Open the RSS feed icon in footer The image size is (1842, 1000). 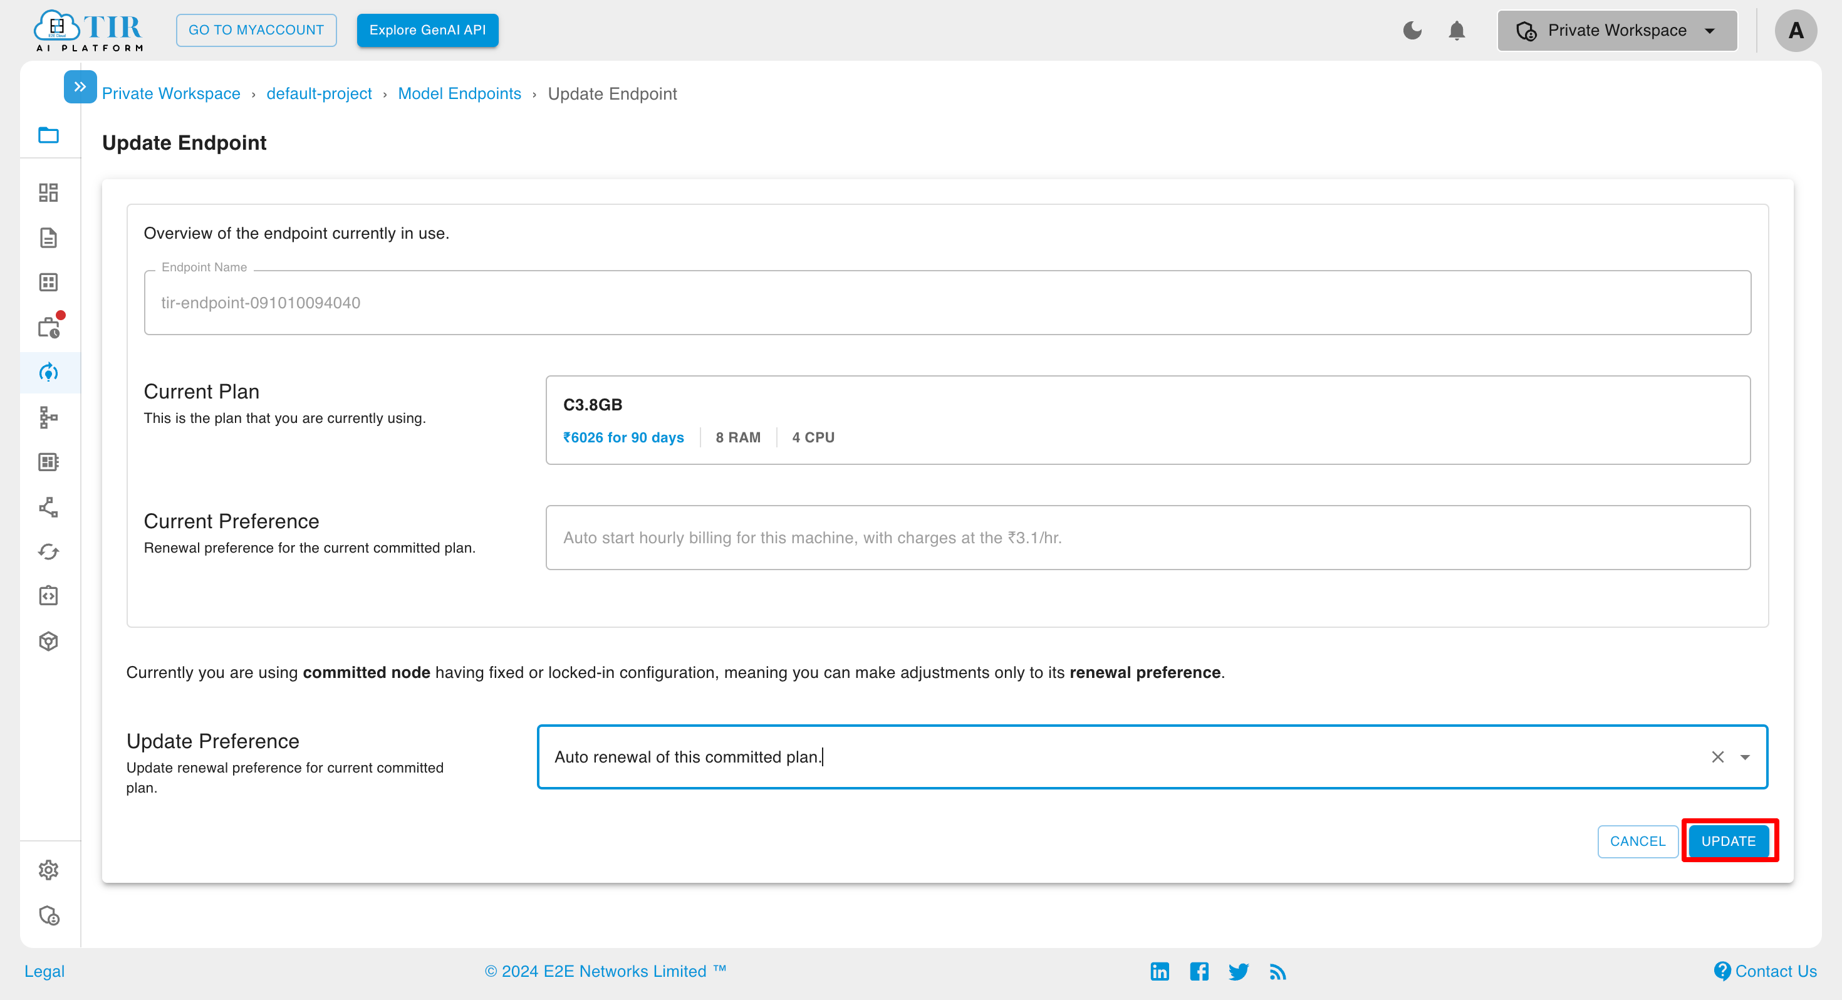[1278, 971]
